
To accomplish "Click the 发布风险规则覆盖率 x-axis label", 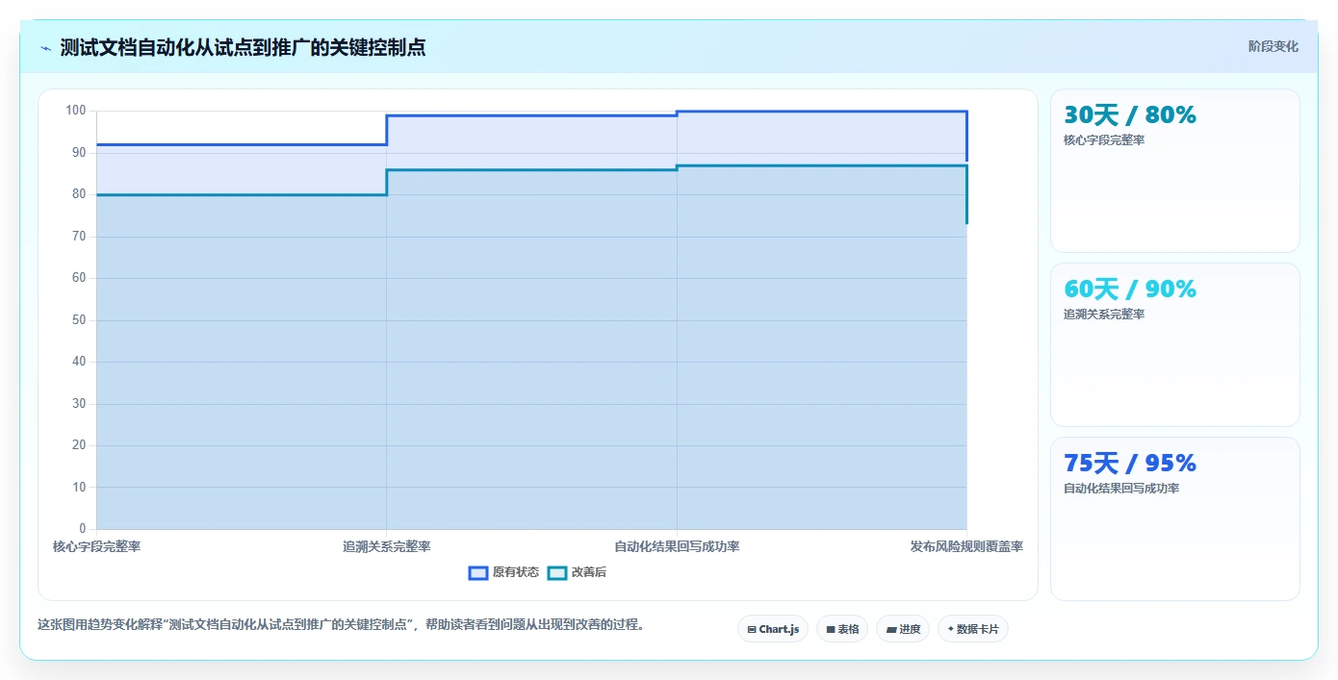I will pos(966,546).
